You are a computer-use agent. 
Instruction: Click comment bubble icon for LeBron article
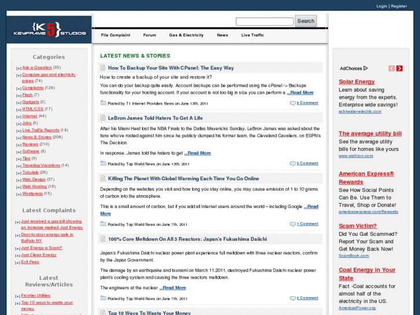pyautogui.click(x=293, y=164)
